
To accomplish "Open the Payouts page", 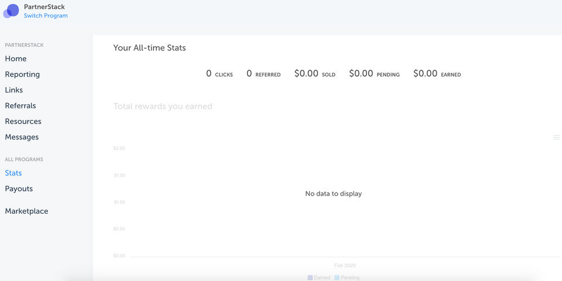I will pos(19,189).
